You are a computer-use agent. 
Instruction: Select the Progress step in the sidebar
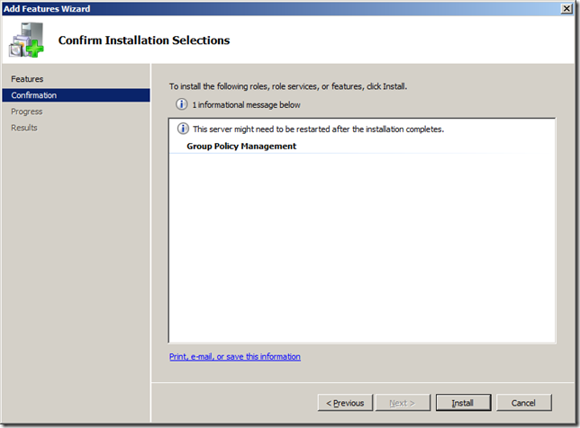point(27,111)
